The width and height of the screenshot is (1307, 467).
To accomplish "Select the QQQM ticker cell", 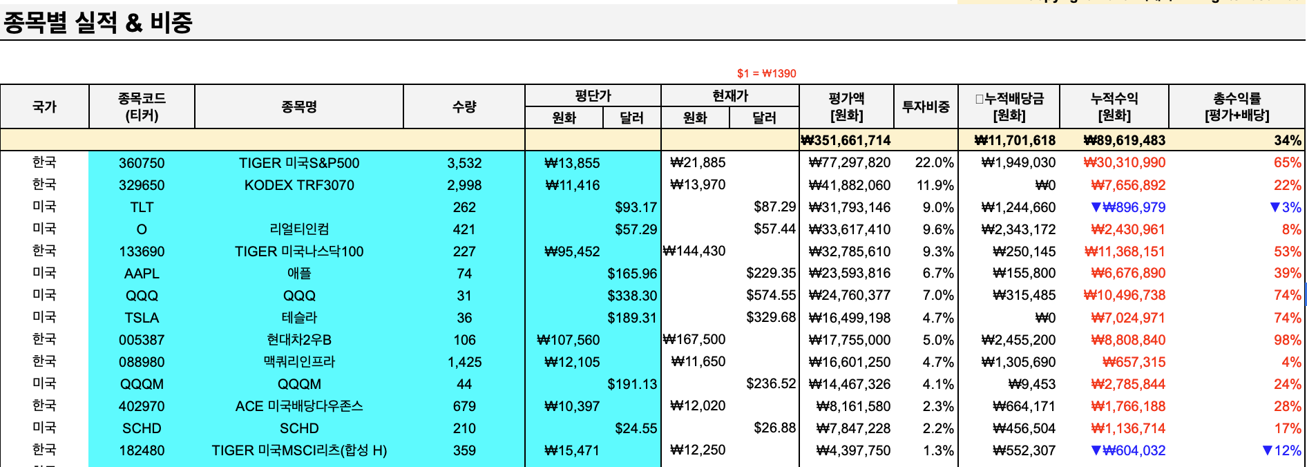I will tap(142, 384).
